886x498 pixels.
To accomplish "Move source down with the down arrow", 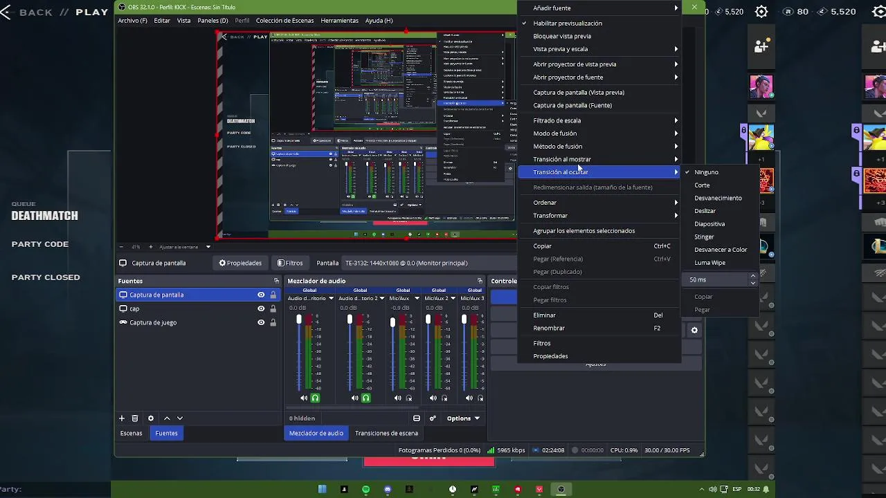I will pos(180,418).
